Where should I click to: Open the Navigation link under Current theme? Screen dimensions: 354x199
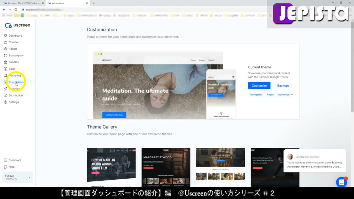tap(256, 95)
